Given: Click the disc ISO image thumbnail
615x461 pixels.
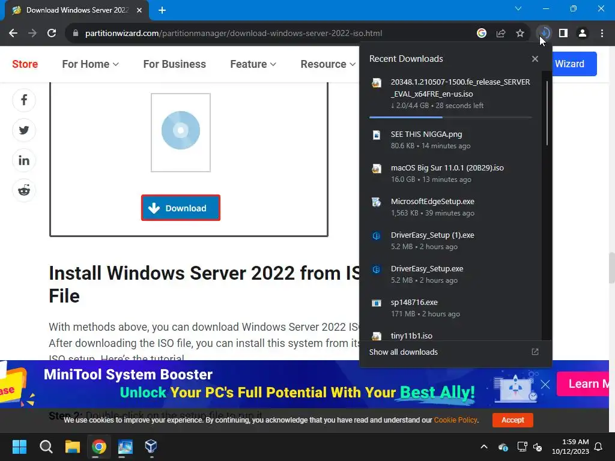Looking at the screenshot, I should [181, 133].
